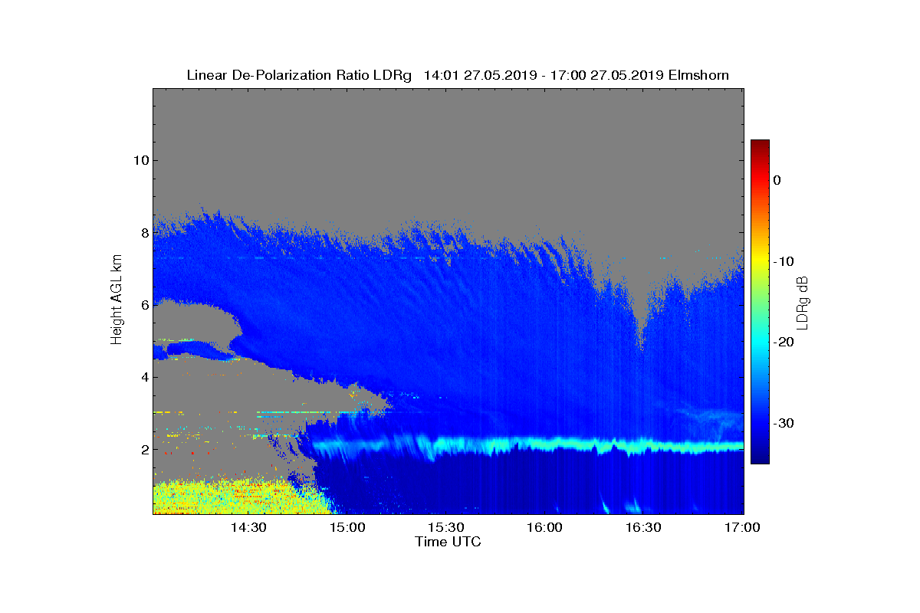Image resolution: width=920 pixels, height=613 pixels.
Task: Click the colorbar value 0
Action: click(777, 180)
